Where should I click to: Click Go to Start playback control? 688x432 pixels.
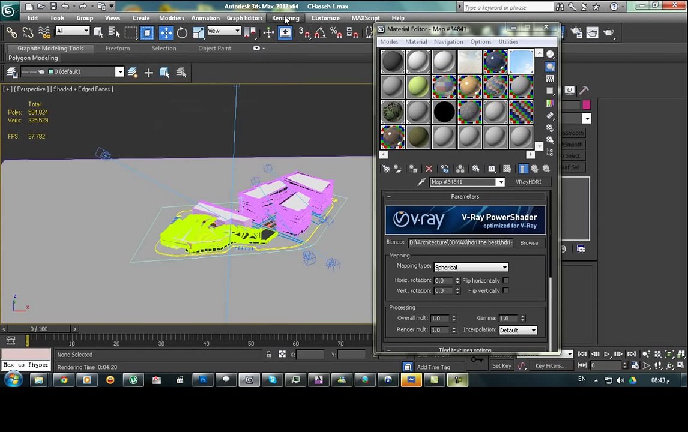coord(582,354)
